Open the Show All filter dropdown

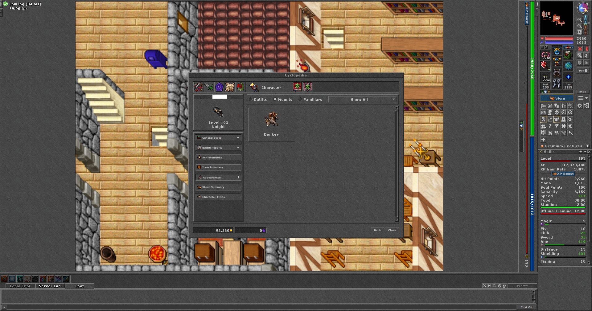tap(362, 100)
